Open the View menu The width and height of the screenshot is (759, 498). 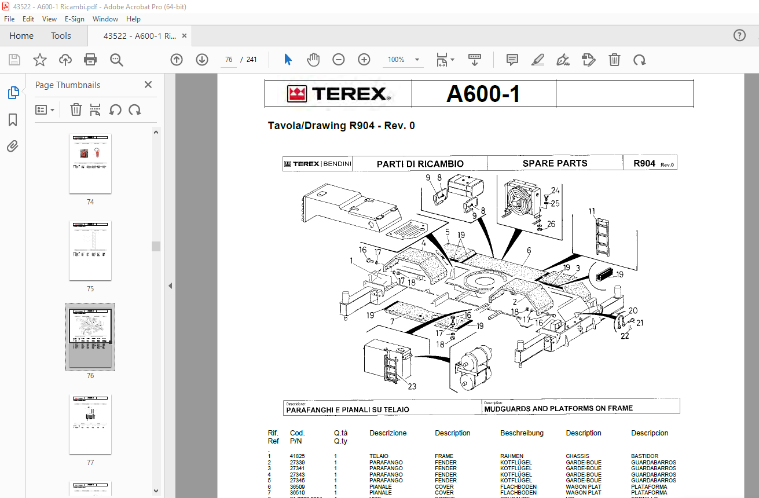pos(49,19)
